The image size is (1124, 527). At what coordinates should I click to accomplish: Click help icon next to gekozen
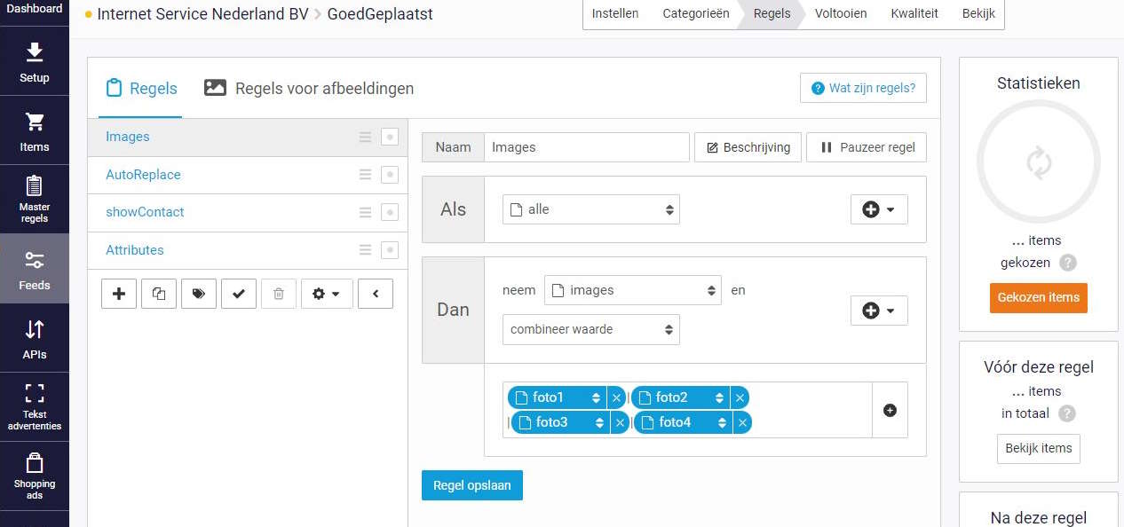pos(1068,263)
